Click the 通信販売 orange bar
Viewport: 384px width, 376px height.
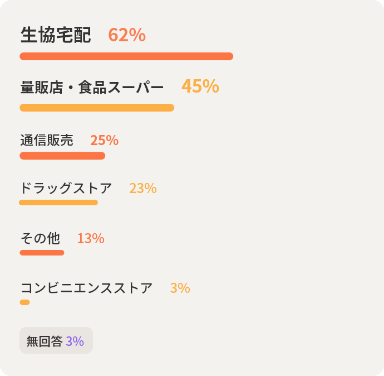[62, 156]
